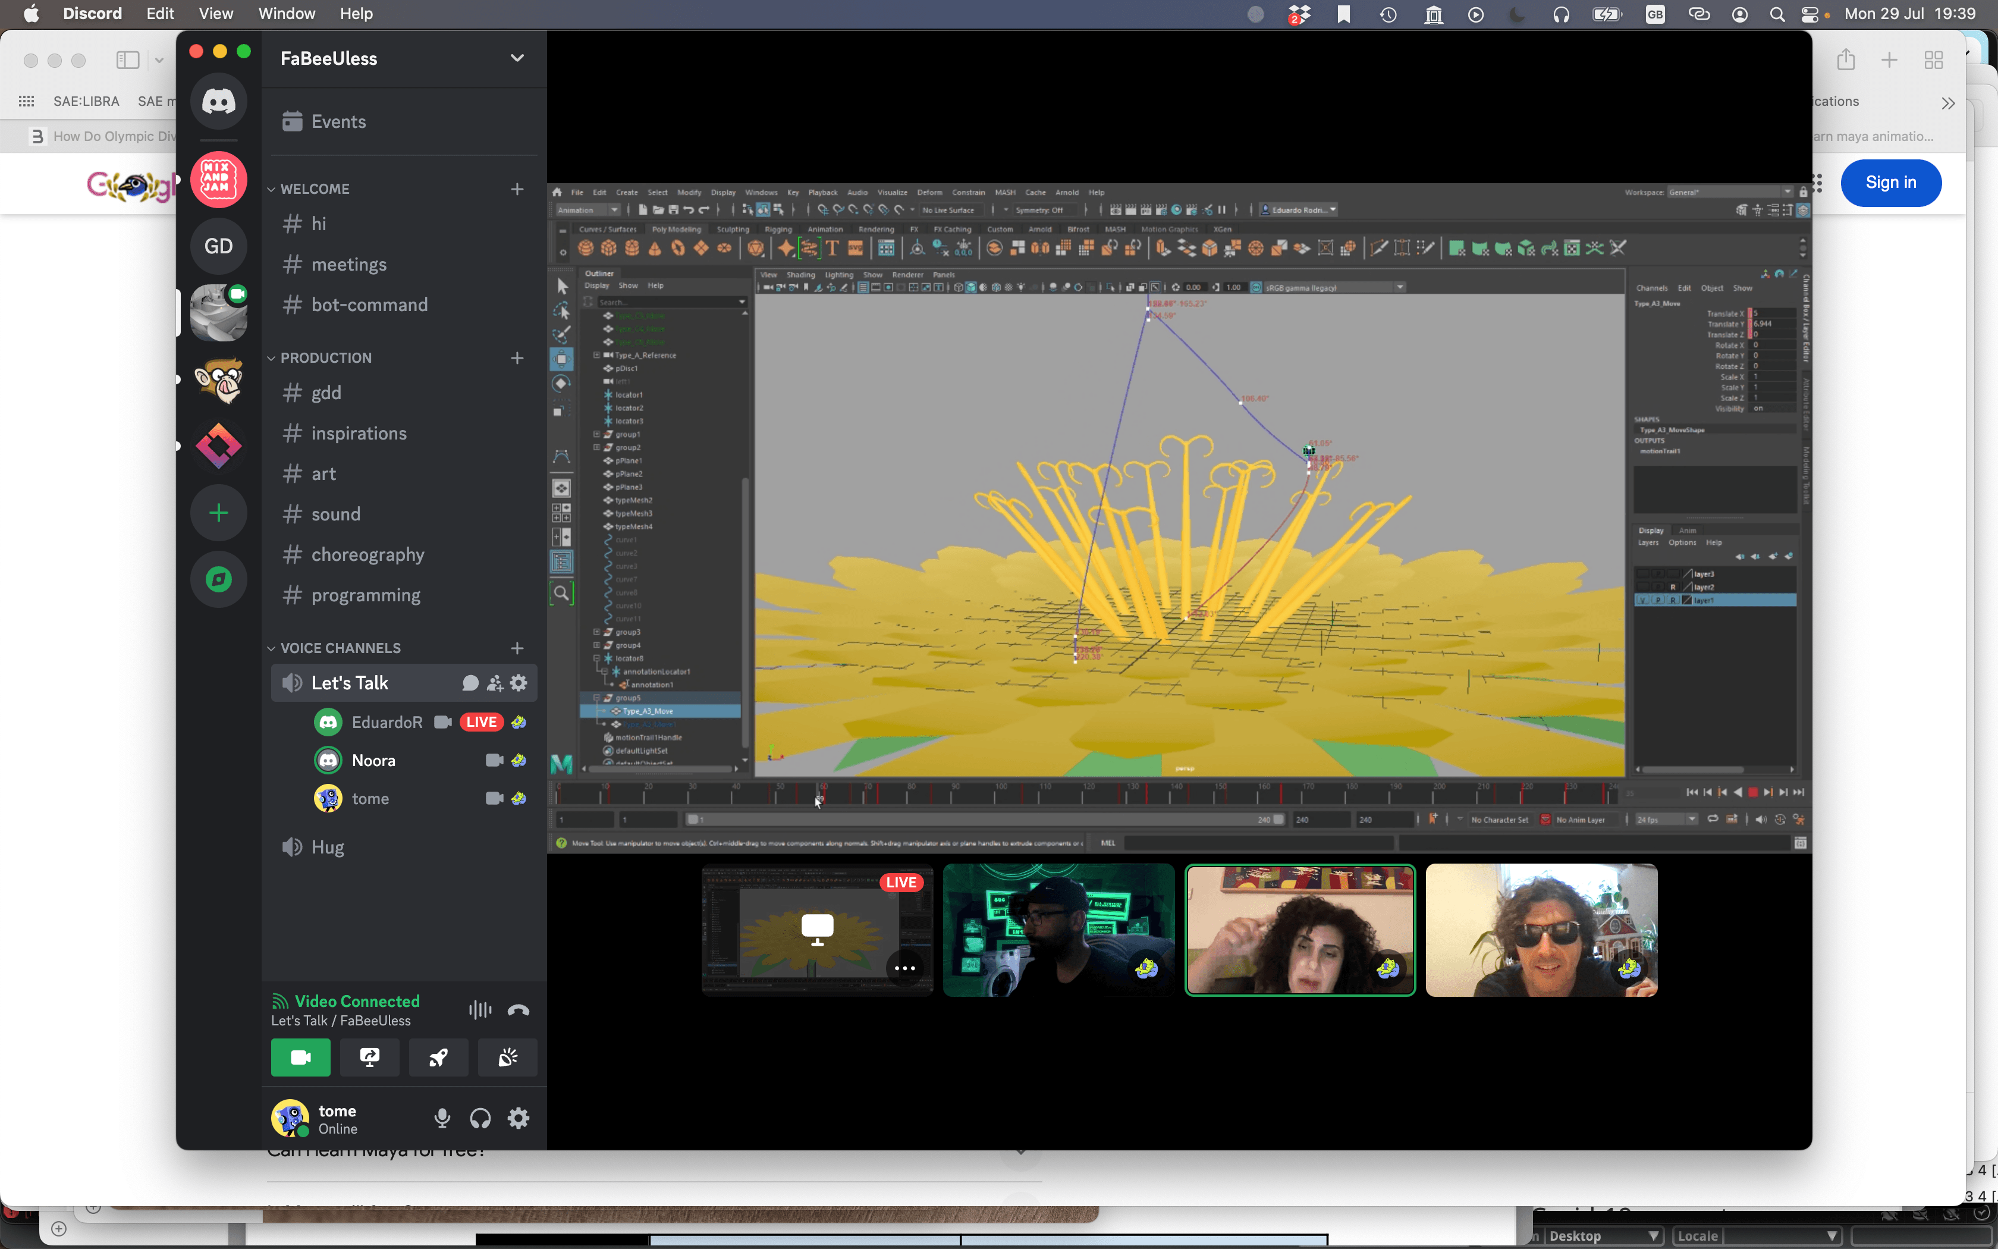Disconnect from voice with hang-up icon

point(519,1009)
